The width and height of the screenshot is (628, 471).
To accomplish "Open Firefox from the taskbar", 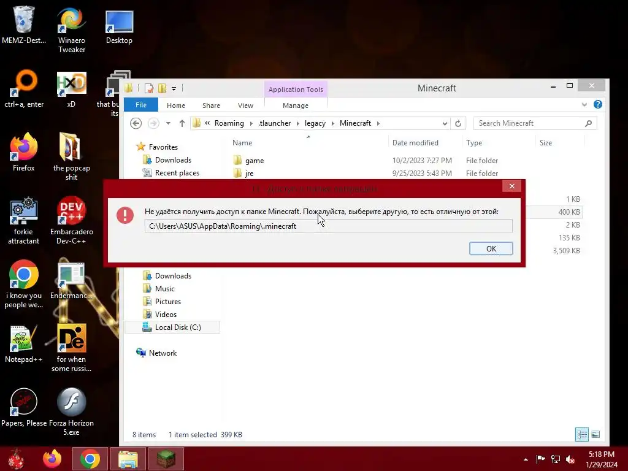I will tap(52, 459).
